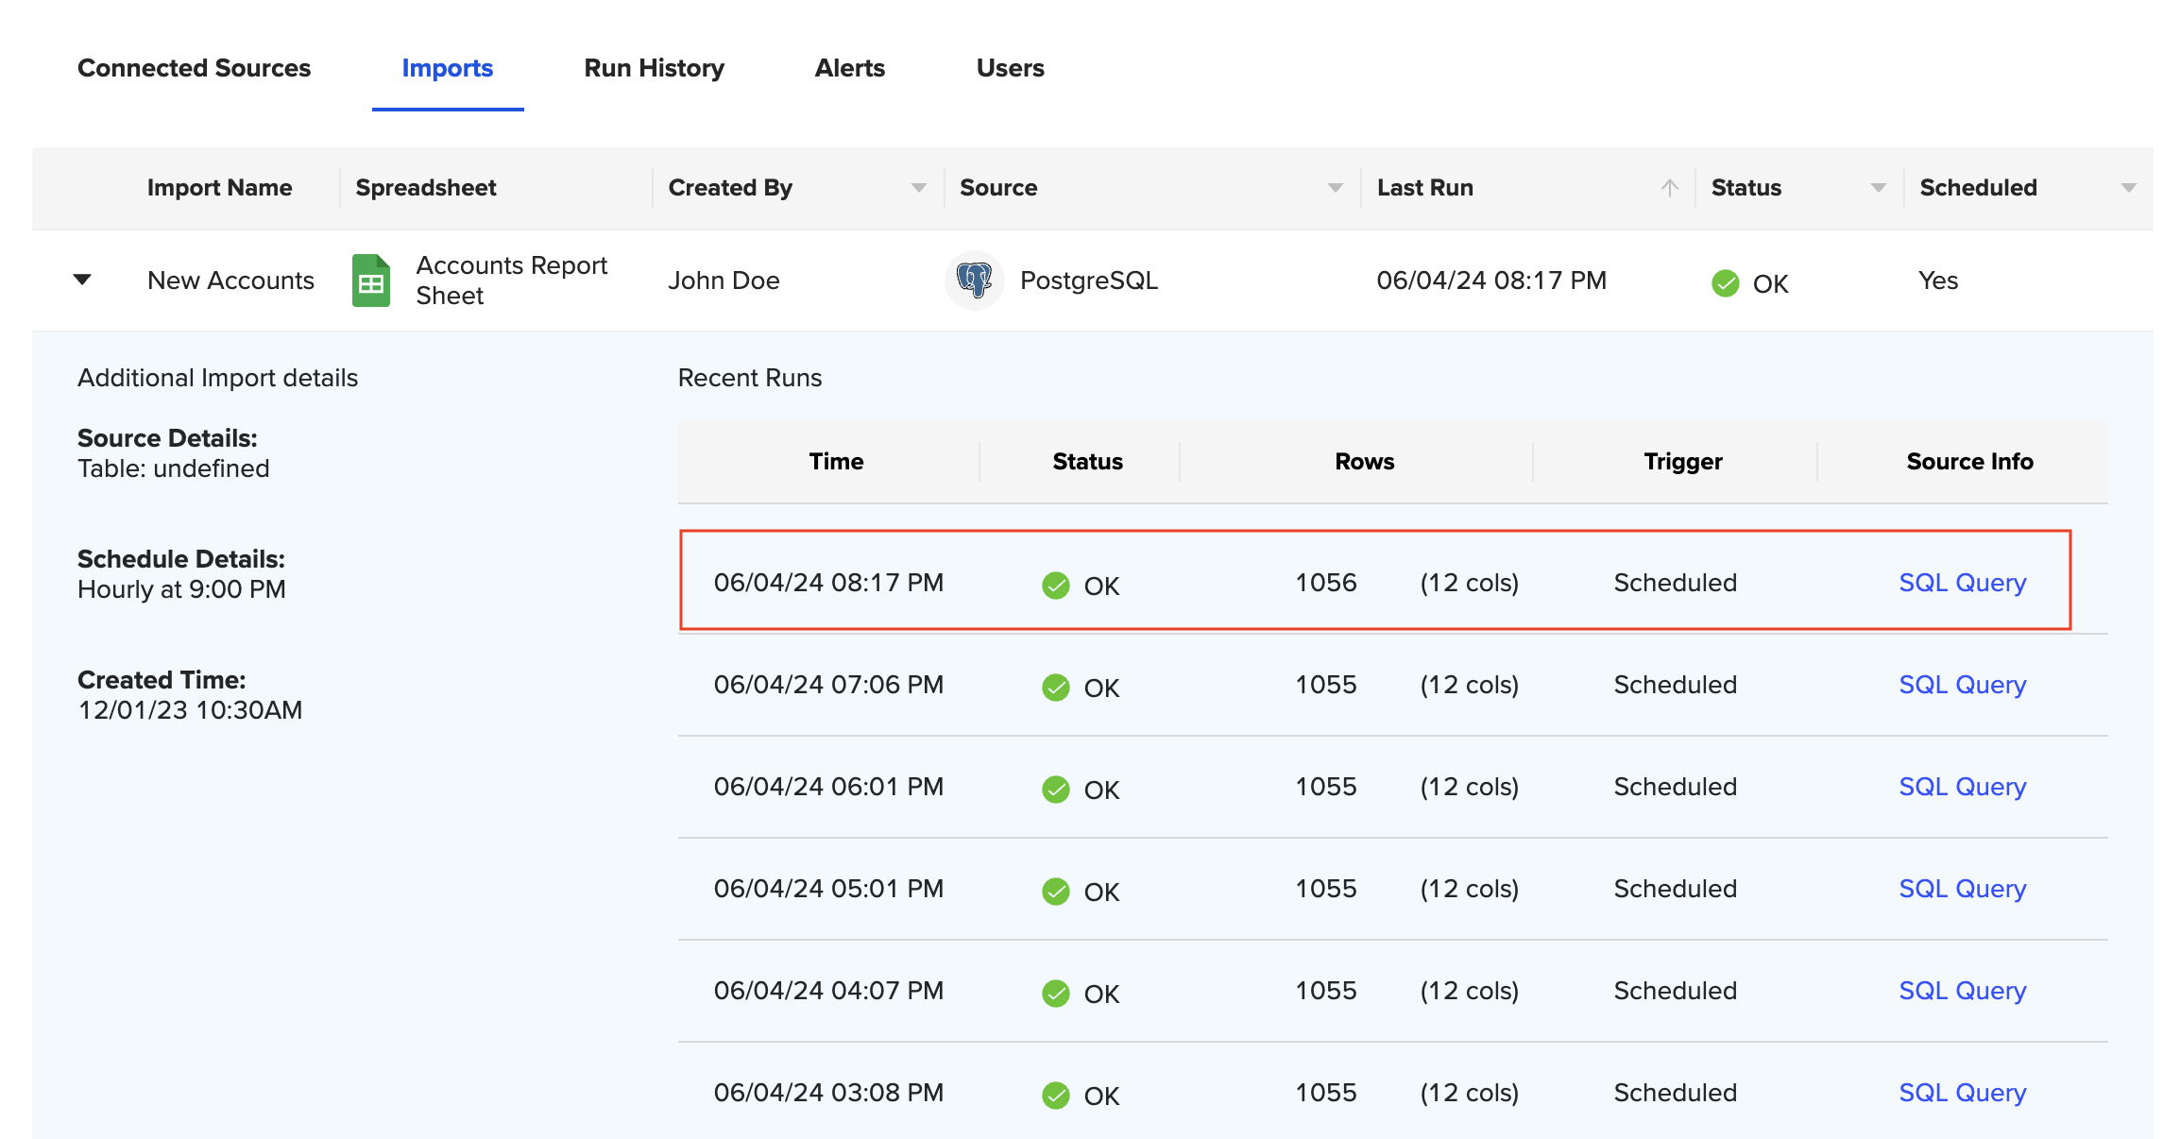Open SQL Query link for 07:06 PM run
The width and height of the screenshot is (2180, 1139).
pos(1963,685)
